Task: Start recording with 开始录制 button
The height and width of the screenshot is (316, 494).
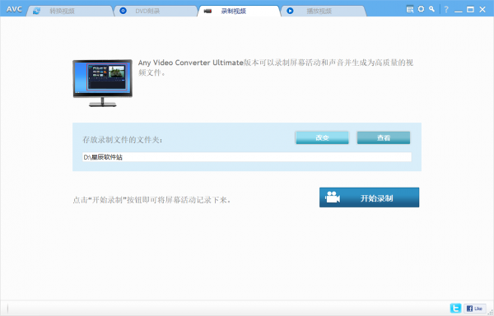Action: click(x=369, y=197)
